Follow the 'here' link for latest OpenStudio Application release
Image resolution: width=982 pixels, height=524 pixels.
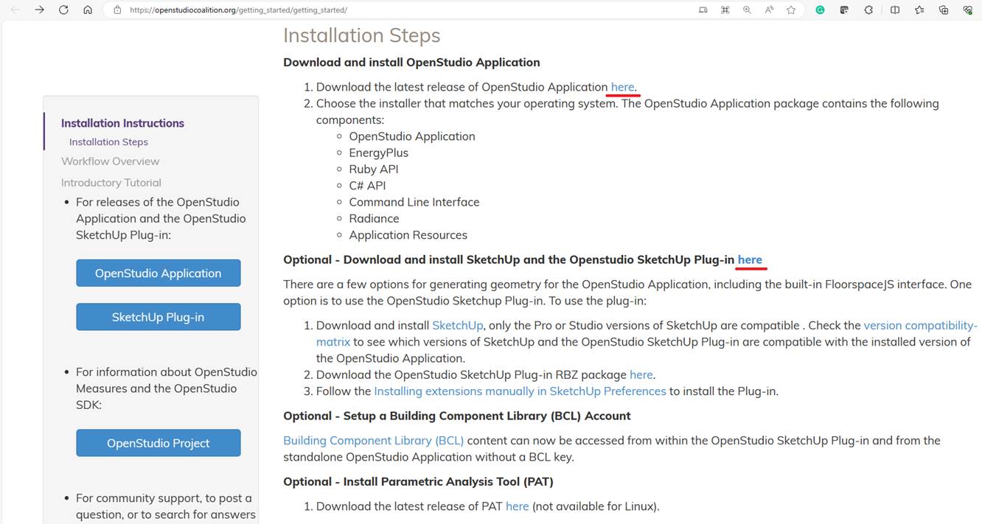coord(622,87)
